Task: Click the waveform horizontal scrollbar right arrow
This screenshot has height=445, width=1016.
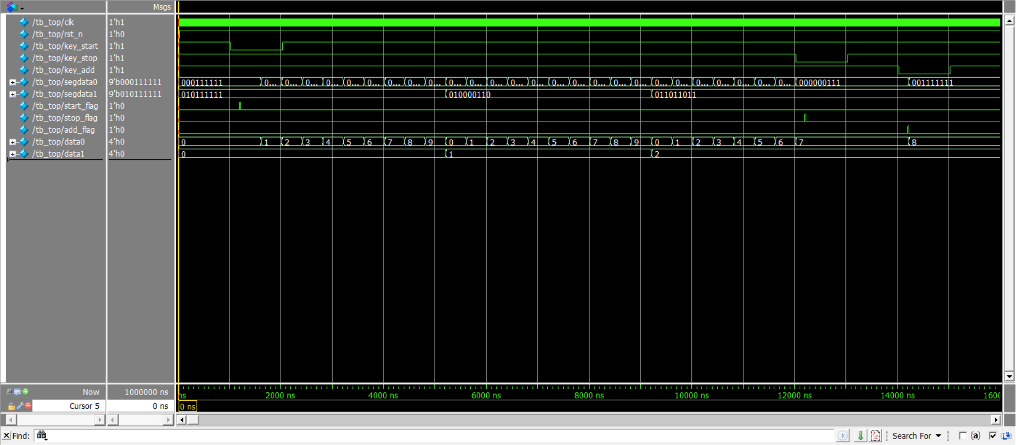Action: (996, 420)
